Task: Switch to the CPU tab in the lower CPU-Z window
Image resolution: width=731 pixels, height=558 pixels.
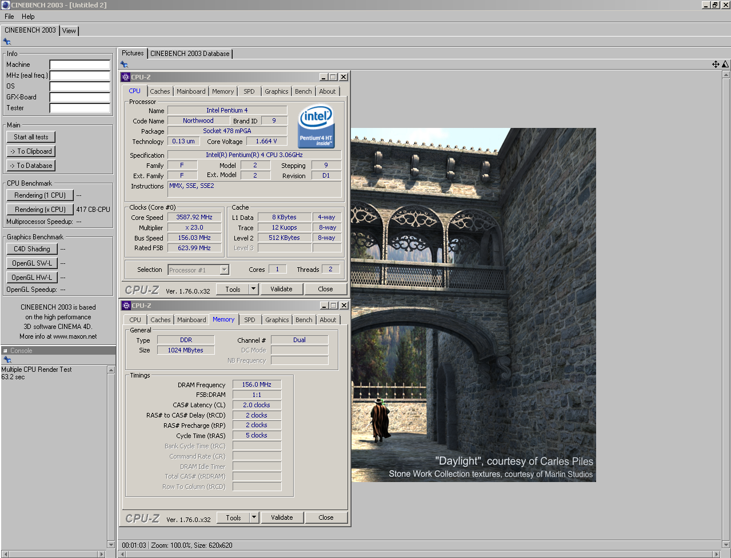Action: 135,320
